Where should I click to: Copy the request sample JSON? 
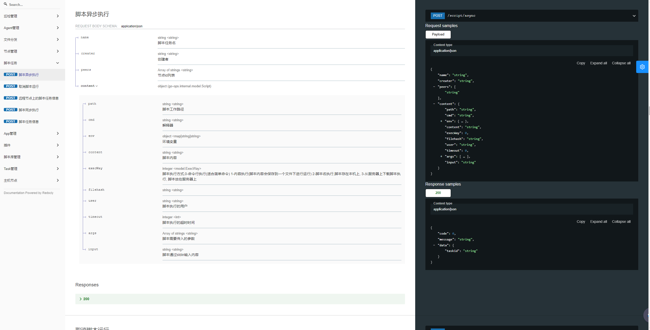click(581, 63)
